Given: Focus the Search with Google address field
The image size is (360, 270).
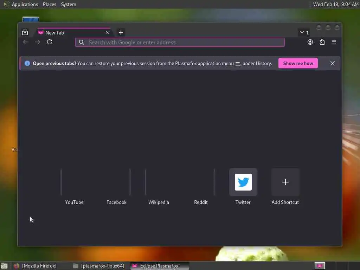Looking at the screenshot, I should point(180,42).
